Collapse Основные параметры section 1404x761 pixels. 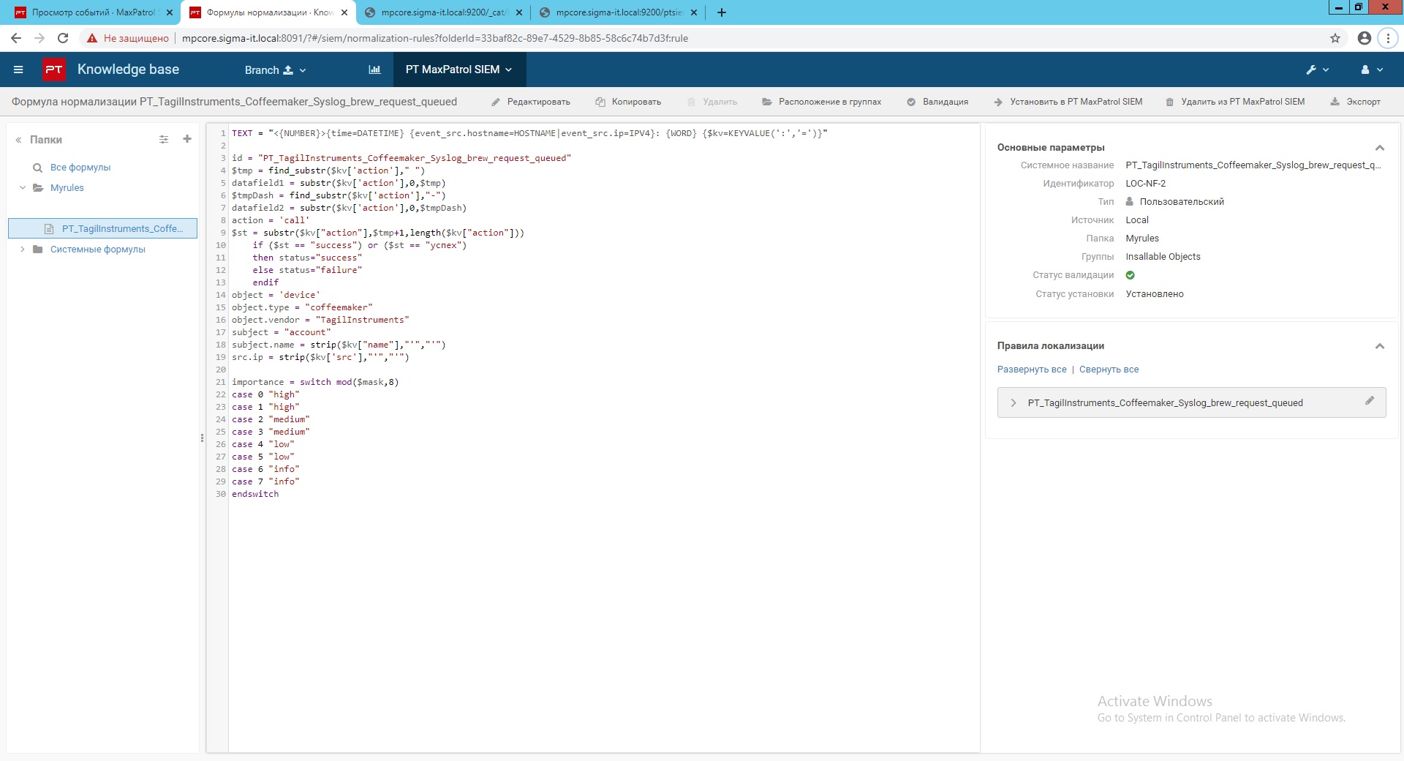point(1380,148)
